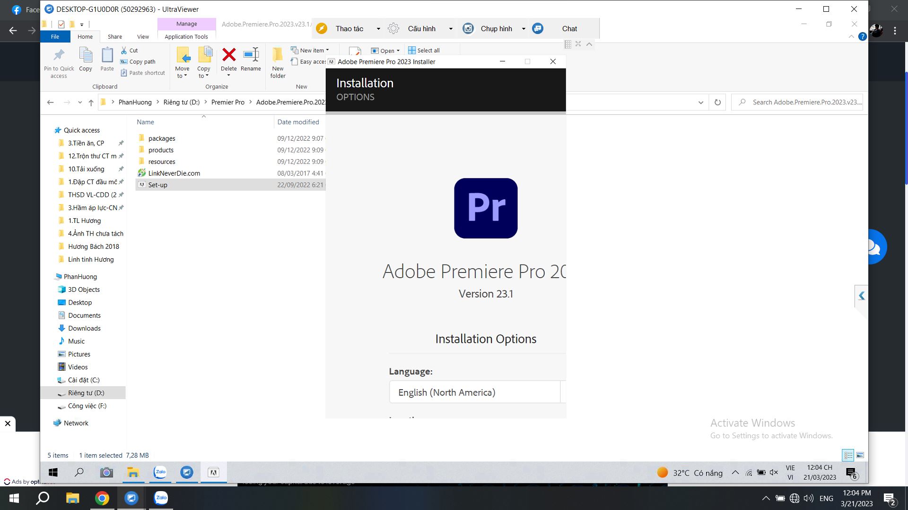
Task: Click the Share tab in ribbon
Action: point(115,36)
